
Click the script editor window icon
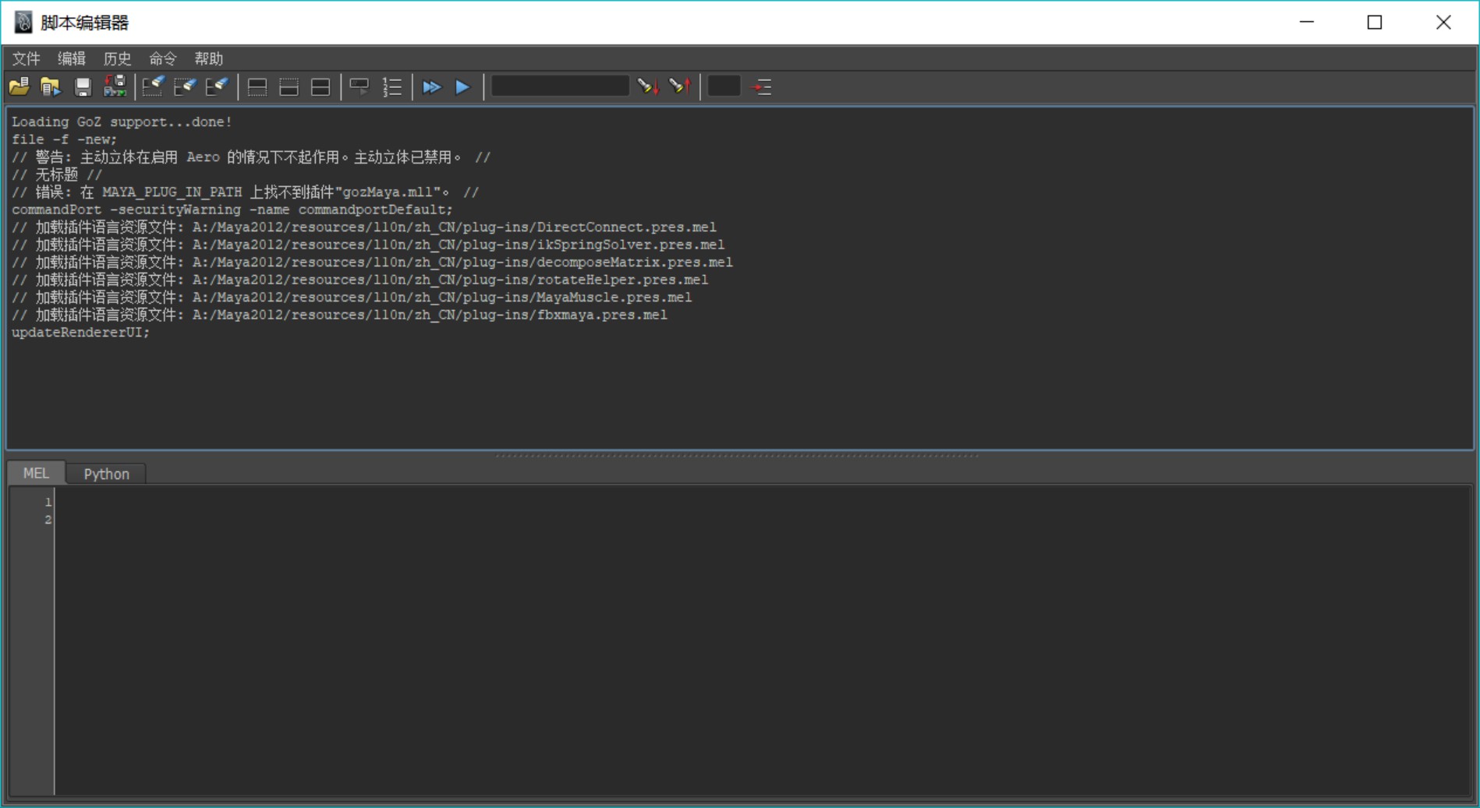click(x=23, y=22)
